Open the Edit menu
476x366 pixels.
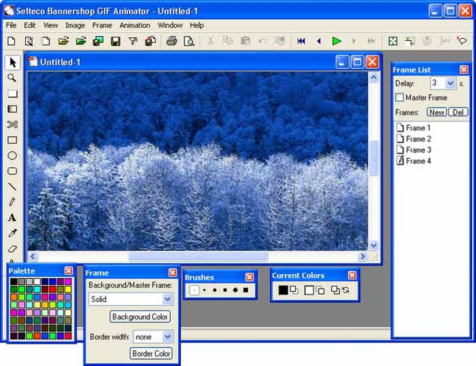30,26
